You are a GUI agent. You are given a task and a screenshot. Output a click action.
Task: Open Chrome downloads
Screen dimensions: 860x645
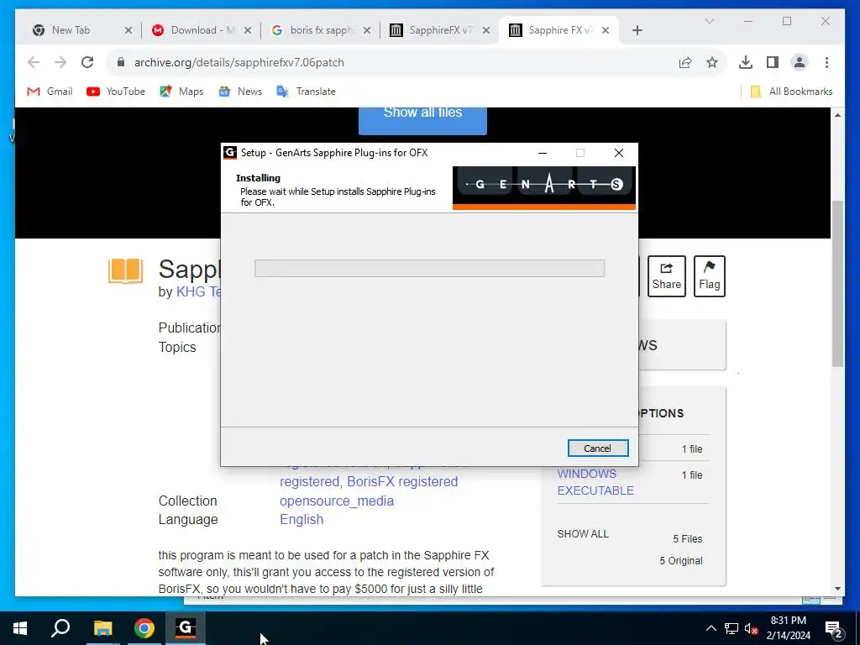[x=746, y=62]
